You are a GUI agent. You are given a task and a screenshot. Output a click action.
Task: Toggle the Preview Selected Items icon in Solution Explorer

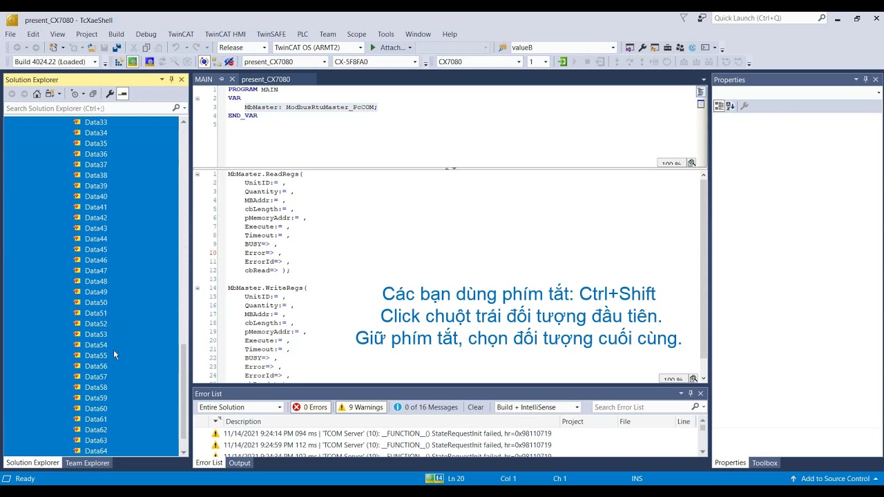(122, 93)
